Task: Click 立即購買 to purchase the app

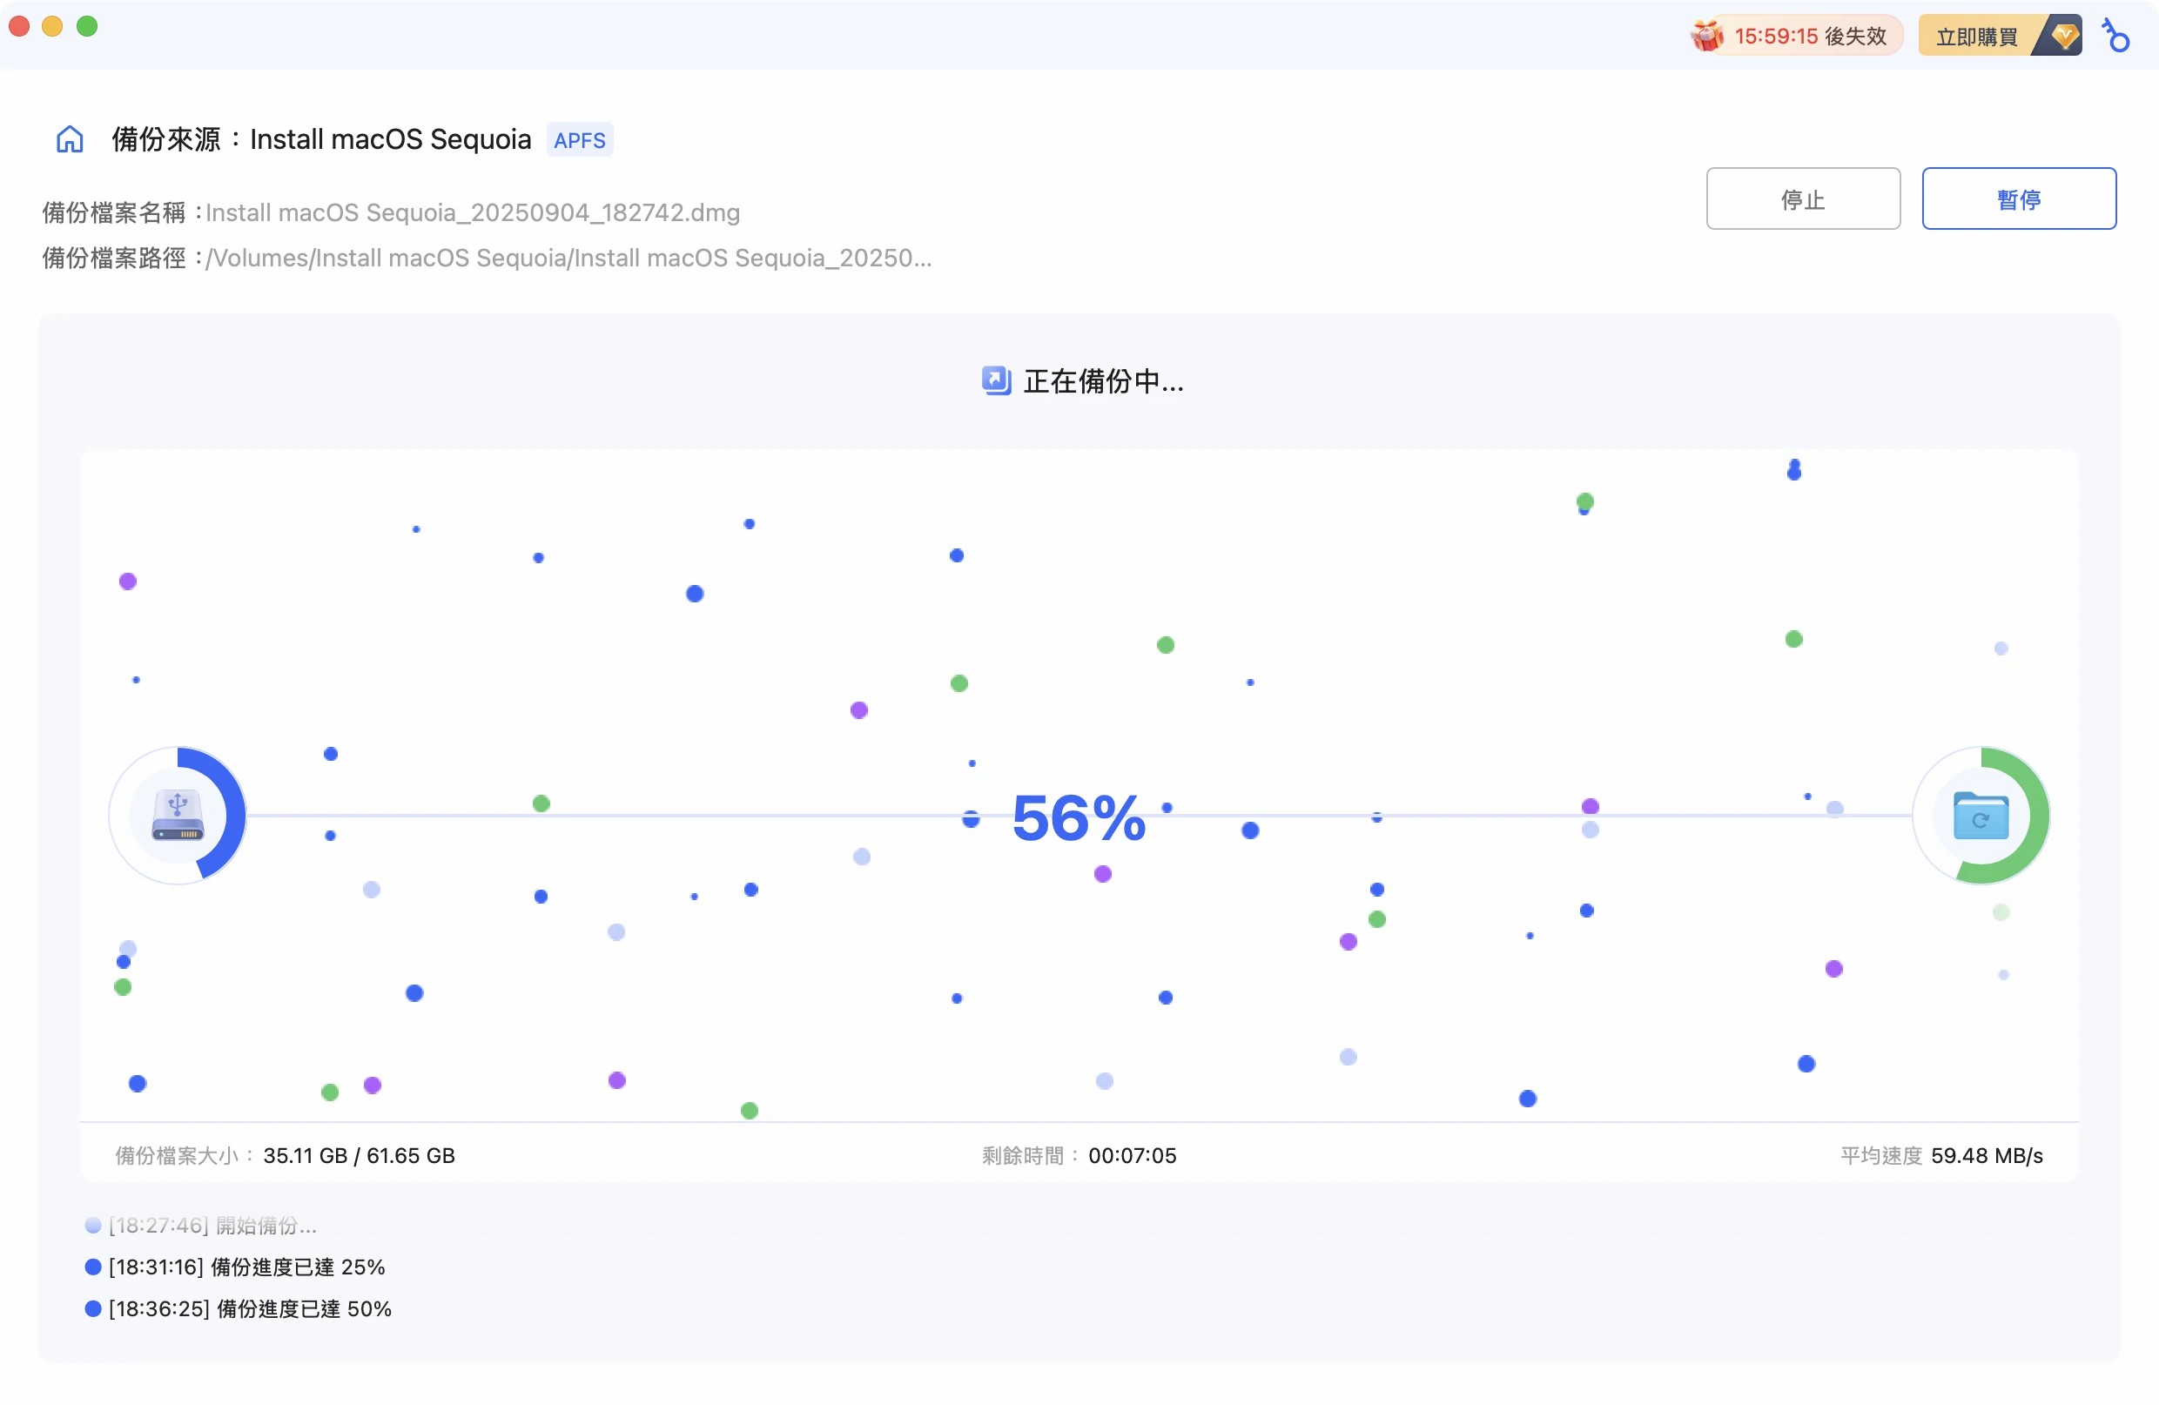Action: click(1976, 37)
